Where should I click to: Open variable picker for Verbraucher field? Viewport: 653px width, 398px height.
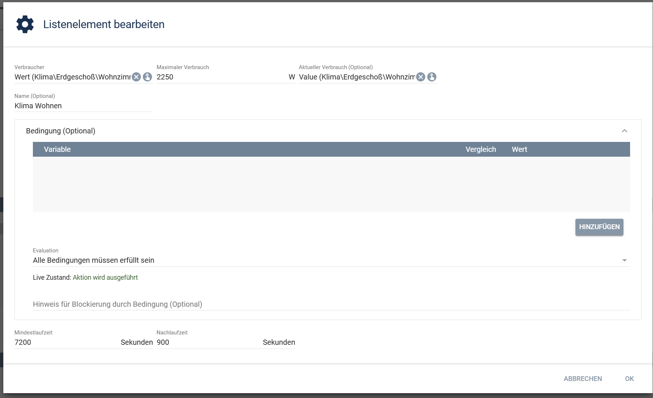(x=147, y=77)
